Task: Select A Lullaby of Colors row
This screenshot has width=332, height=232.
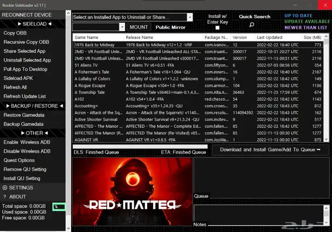Action: point(198,79)
